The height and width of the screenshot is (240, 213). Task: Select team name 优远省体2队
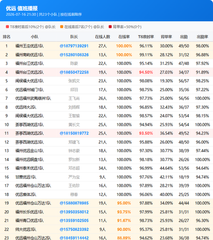(26, 194)
